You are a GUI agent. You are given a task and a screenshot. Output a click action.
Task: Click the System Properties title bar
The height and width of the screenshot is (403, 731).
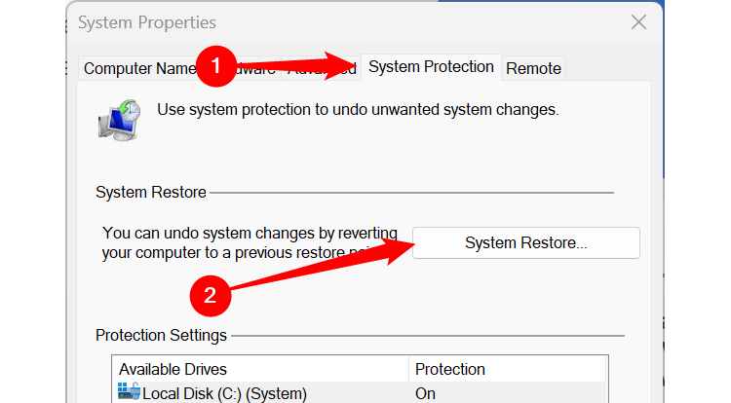click(292, 22)
